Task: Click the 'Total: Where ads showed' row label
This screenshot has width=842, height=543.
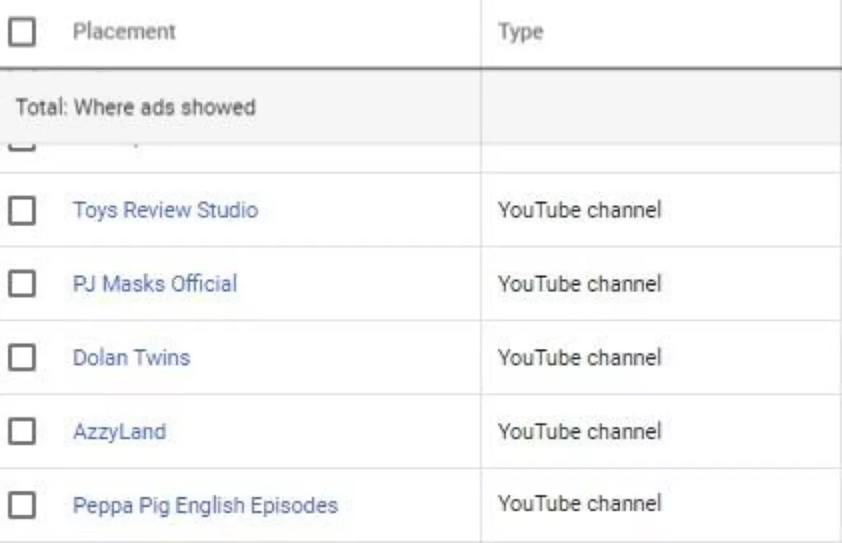Action: tap(136, 108)
